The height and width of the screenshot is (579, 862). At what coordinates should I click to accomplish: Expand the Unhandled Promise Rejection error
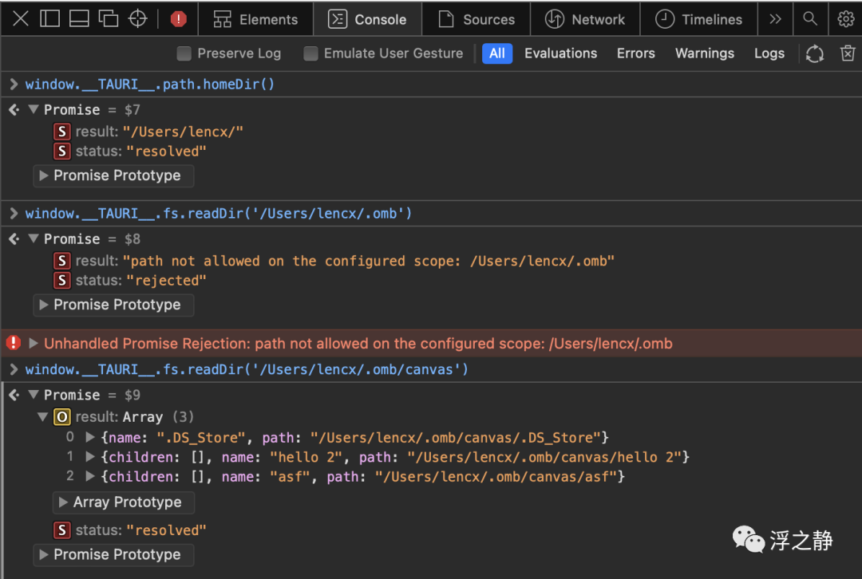coord(34,344)
